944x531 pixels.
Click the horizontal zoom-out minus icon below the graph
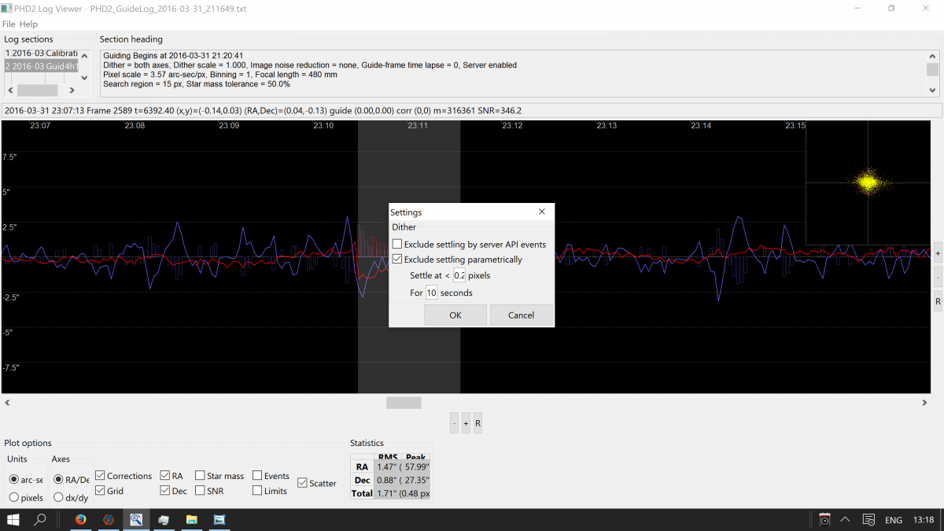point(454,422)
